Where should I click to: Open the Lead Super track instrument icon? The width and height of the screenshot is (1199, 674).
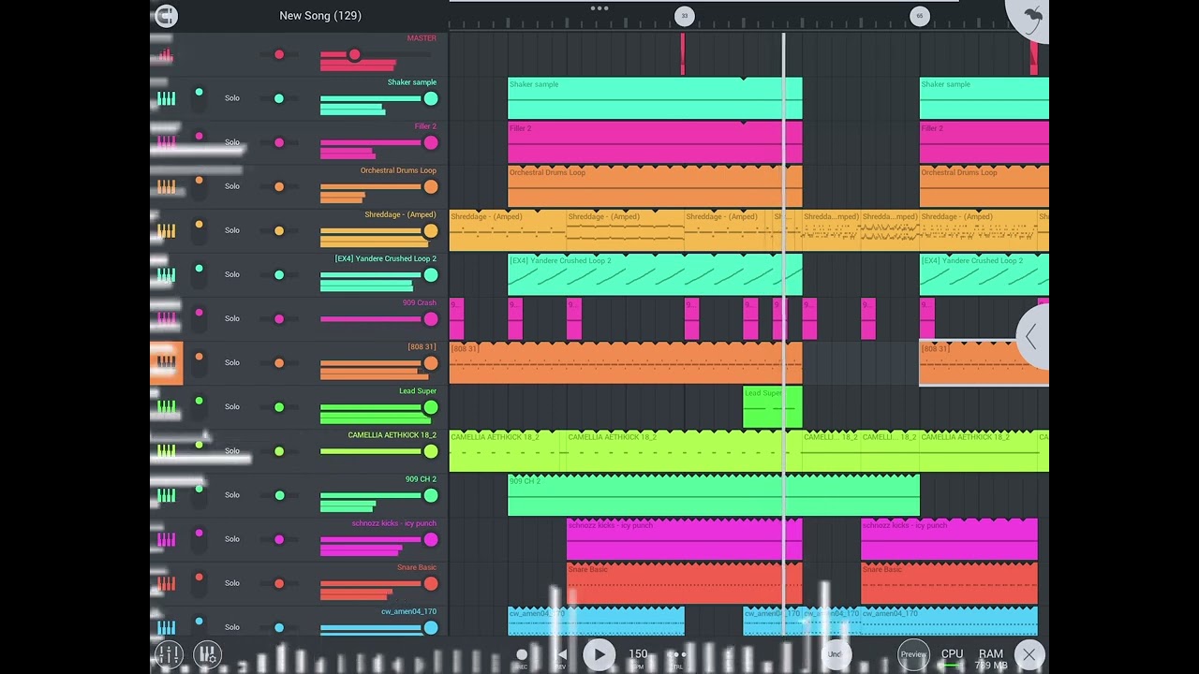[166, 406]
